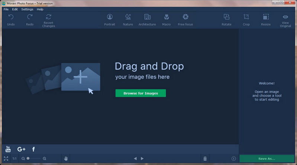The image size is (297, 165).
Task: Click the zoom out magnifier
Action: click(23, 159)
